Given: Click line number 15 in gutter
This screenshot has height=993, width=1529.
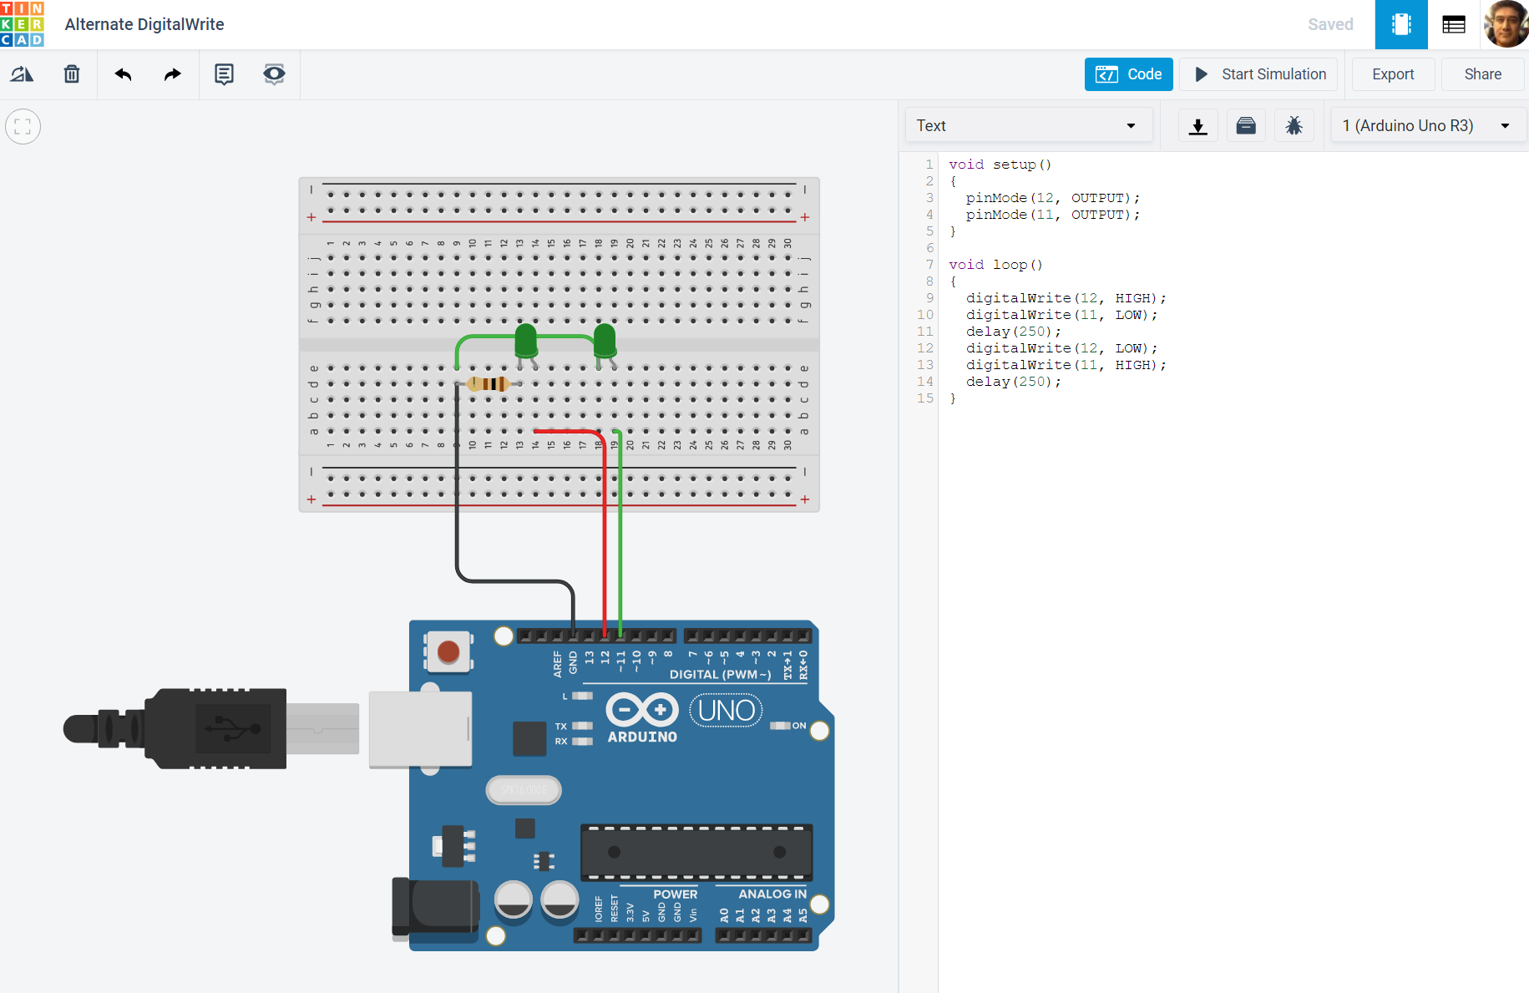Looking at the screenshot, I should pyautogui.click(x=924, y=398).
